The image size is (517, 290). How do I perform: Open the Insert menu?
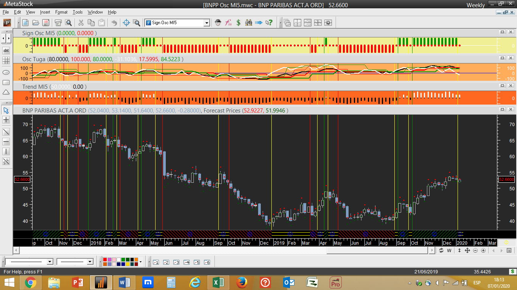click(x=45, y=12)
